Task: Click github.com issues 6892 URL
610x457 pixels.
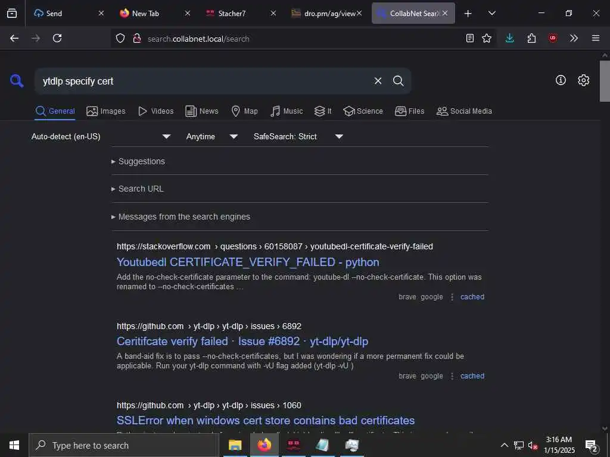Action: (209, 326)
